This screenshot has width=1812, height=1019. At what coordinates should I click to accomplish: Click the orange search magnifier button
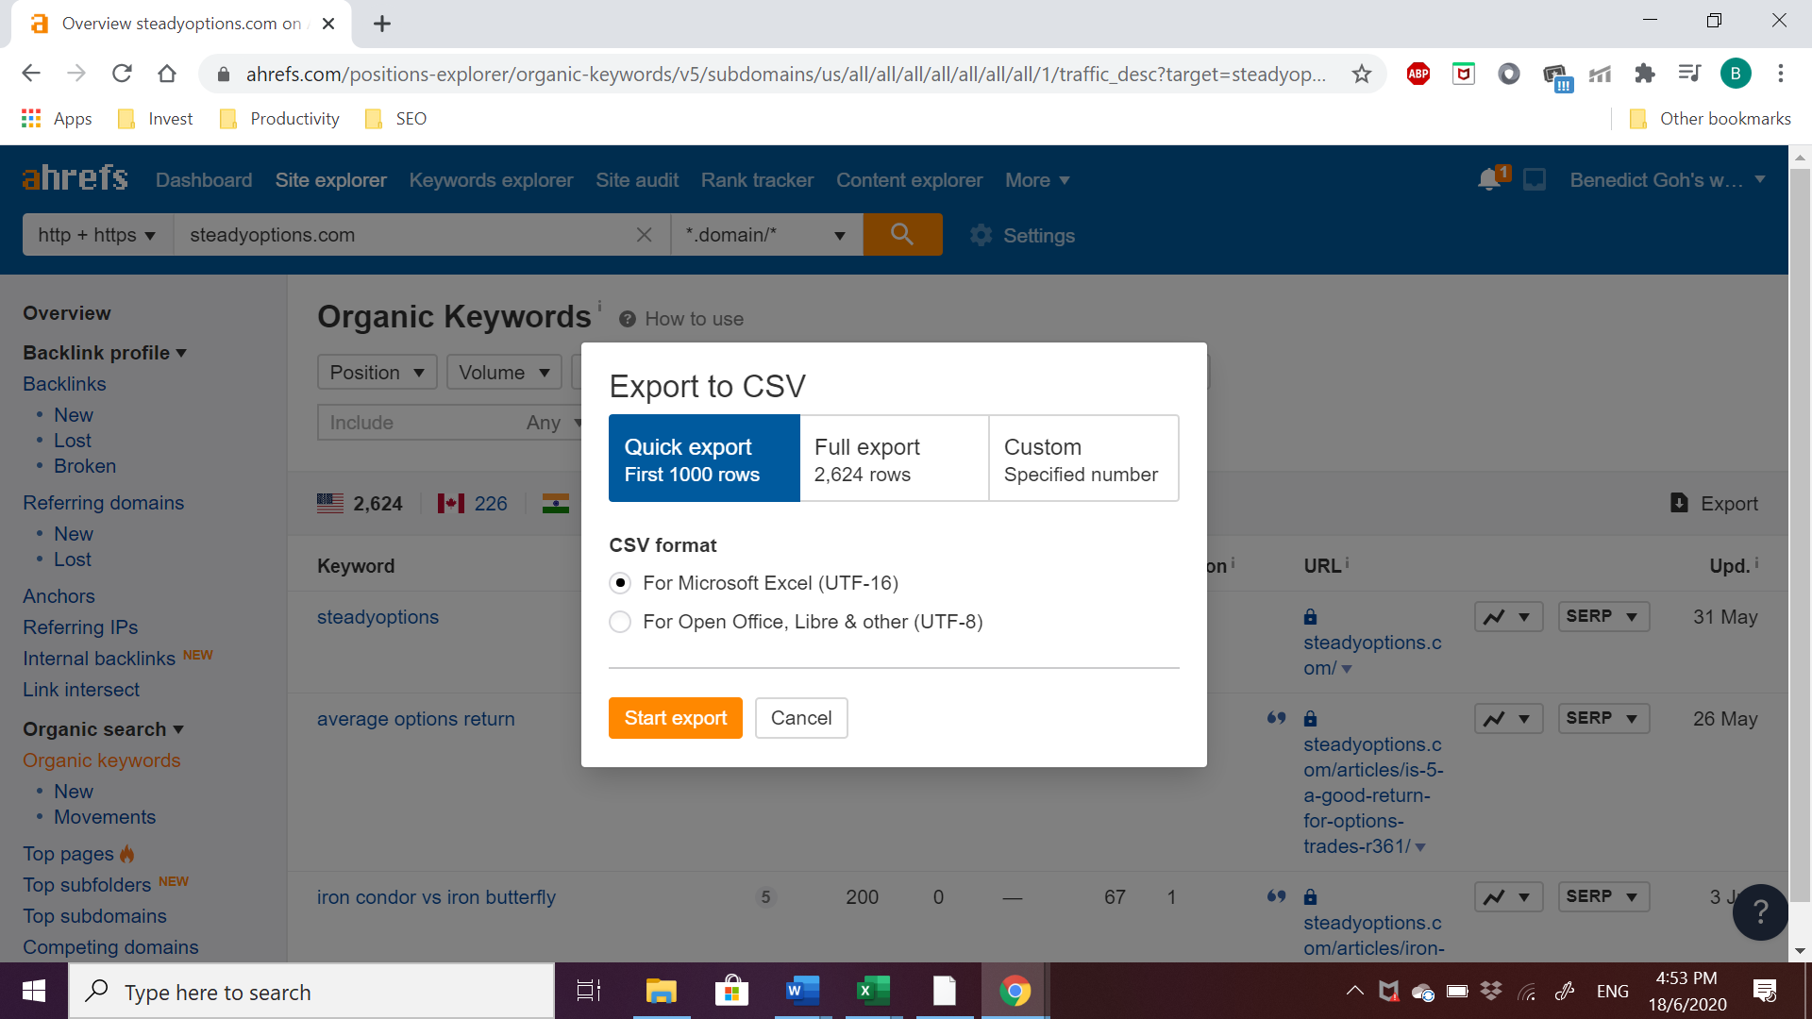point(902,234)
